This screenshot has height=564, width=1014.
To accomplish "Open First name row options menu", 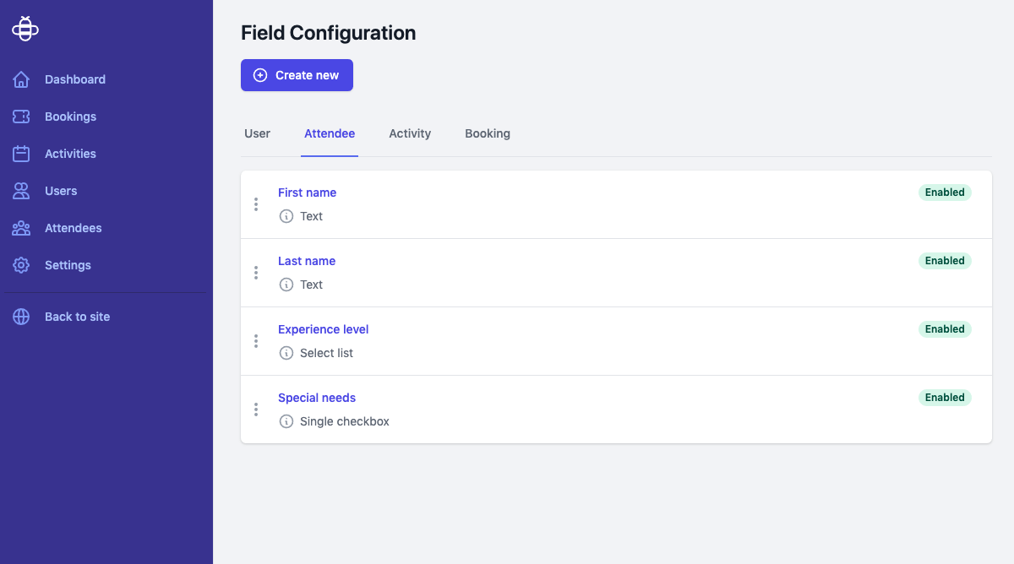I will [x=256, y=204].
